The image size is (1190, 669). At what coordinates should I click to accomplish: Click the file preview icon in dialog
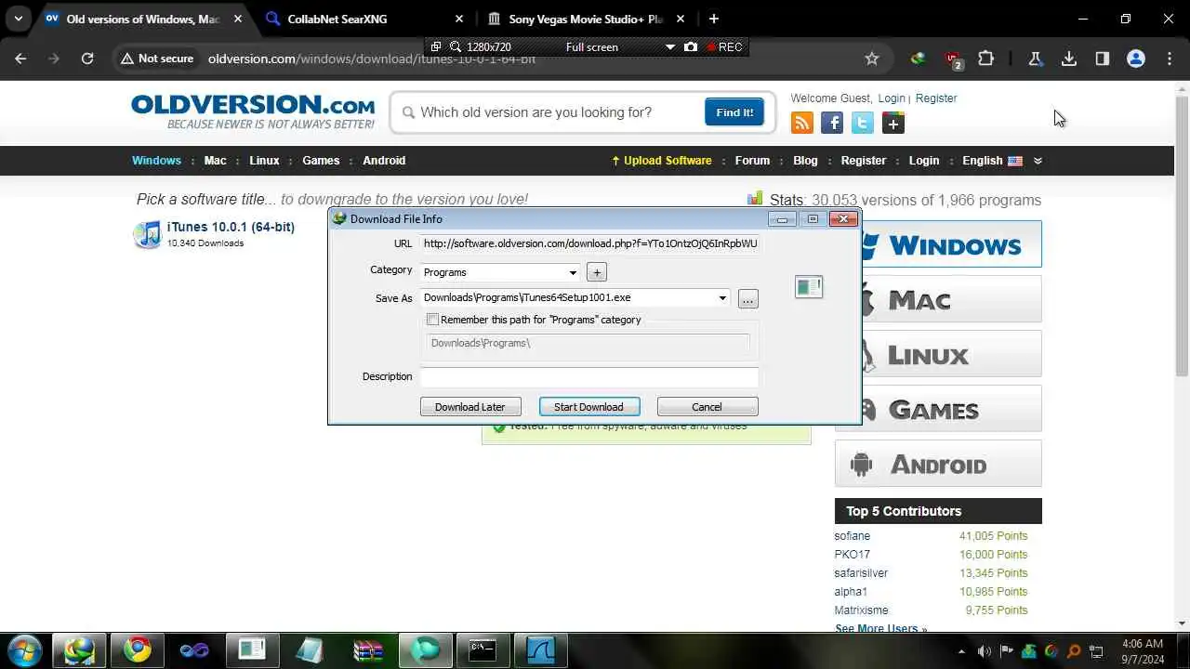[x=809, y=287]
